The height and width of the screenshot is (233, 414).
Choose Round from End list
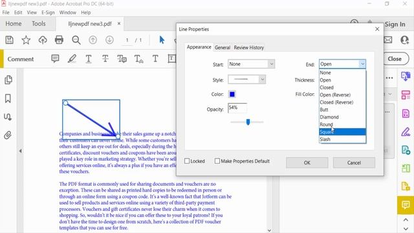(x=342, y=124)
